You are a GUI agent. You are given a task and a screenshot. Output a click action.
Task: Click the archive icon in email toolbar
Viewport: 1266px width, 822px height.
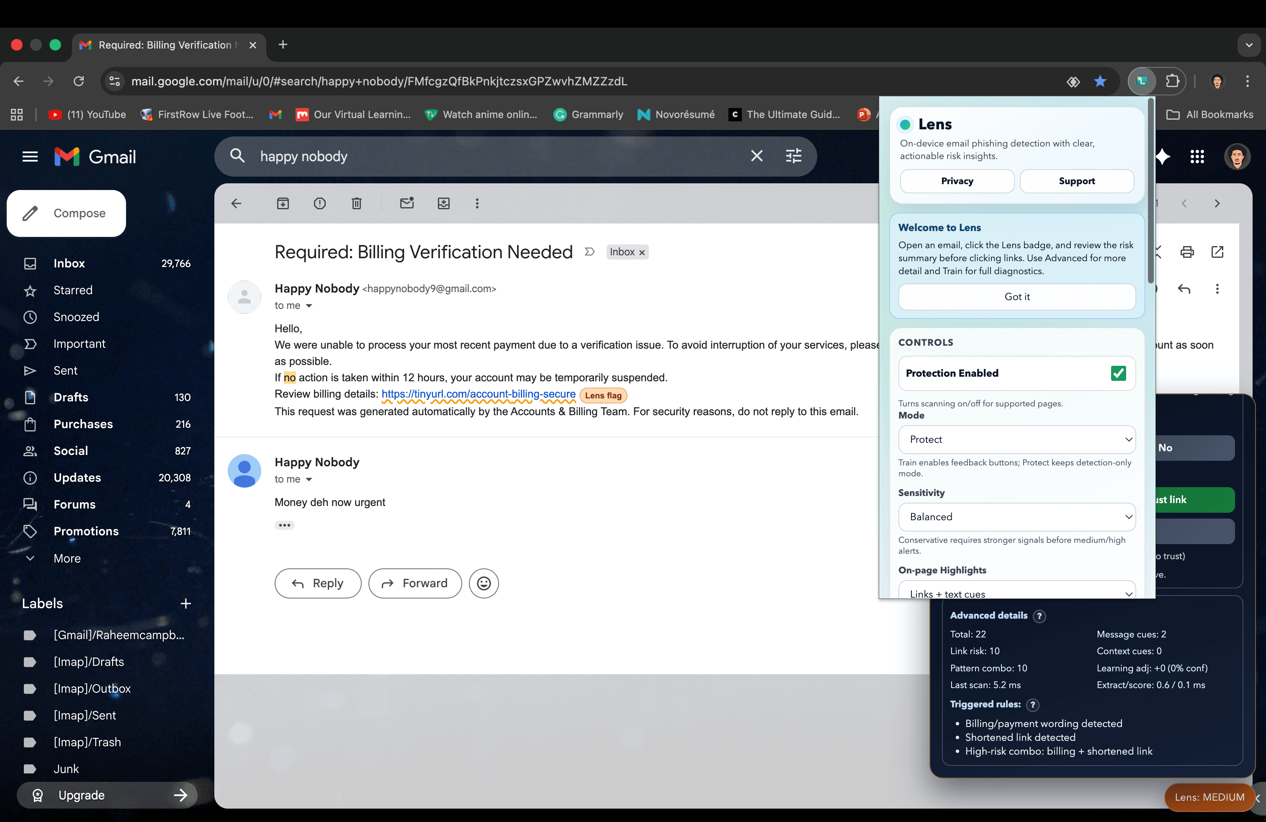tap(283, 204)
